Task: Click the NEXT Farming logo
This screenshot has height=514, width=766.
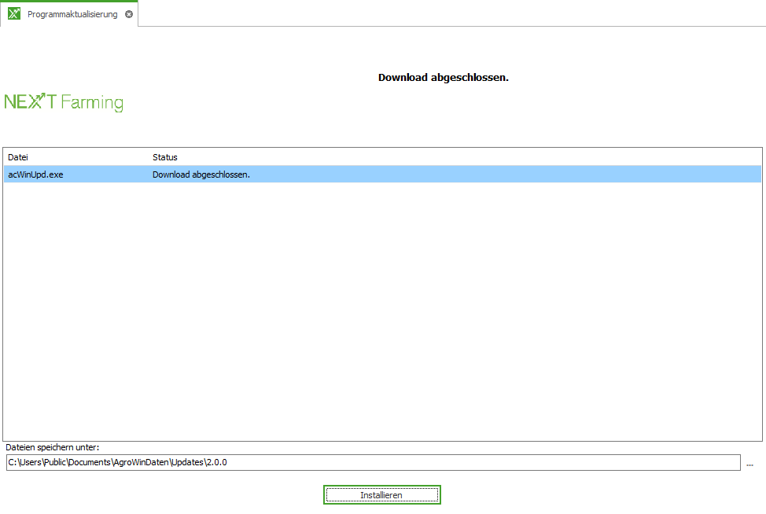Action: 64,102
